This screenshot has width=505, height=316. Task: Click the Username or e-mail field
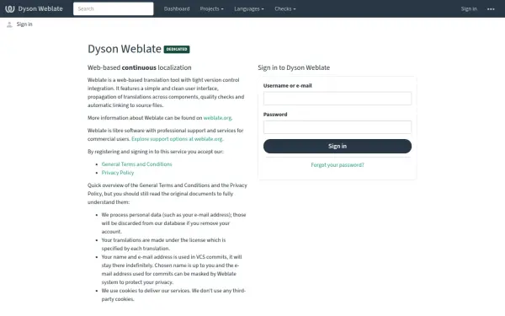coord(338,99)
